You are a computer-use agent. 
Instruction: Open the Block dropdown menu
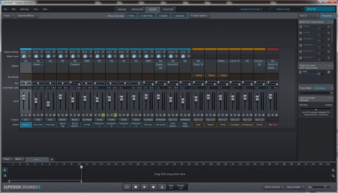pyautogui.click(x=19, y=159)
